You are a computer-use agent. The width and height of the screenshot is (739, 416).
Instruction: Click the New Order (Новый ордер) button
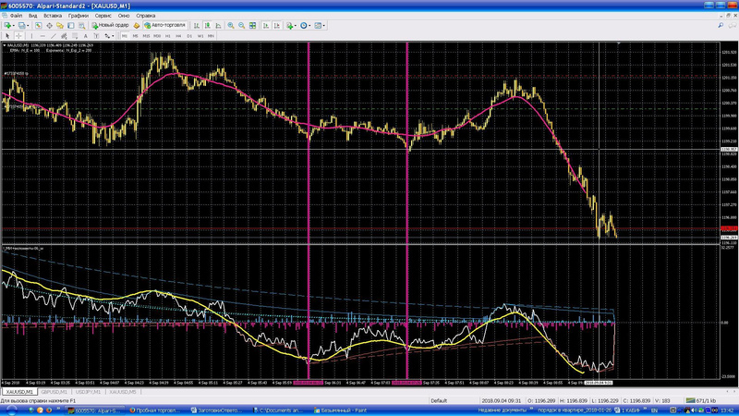tap(113, 25)
